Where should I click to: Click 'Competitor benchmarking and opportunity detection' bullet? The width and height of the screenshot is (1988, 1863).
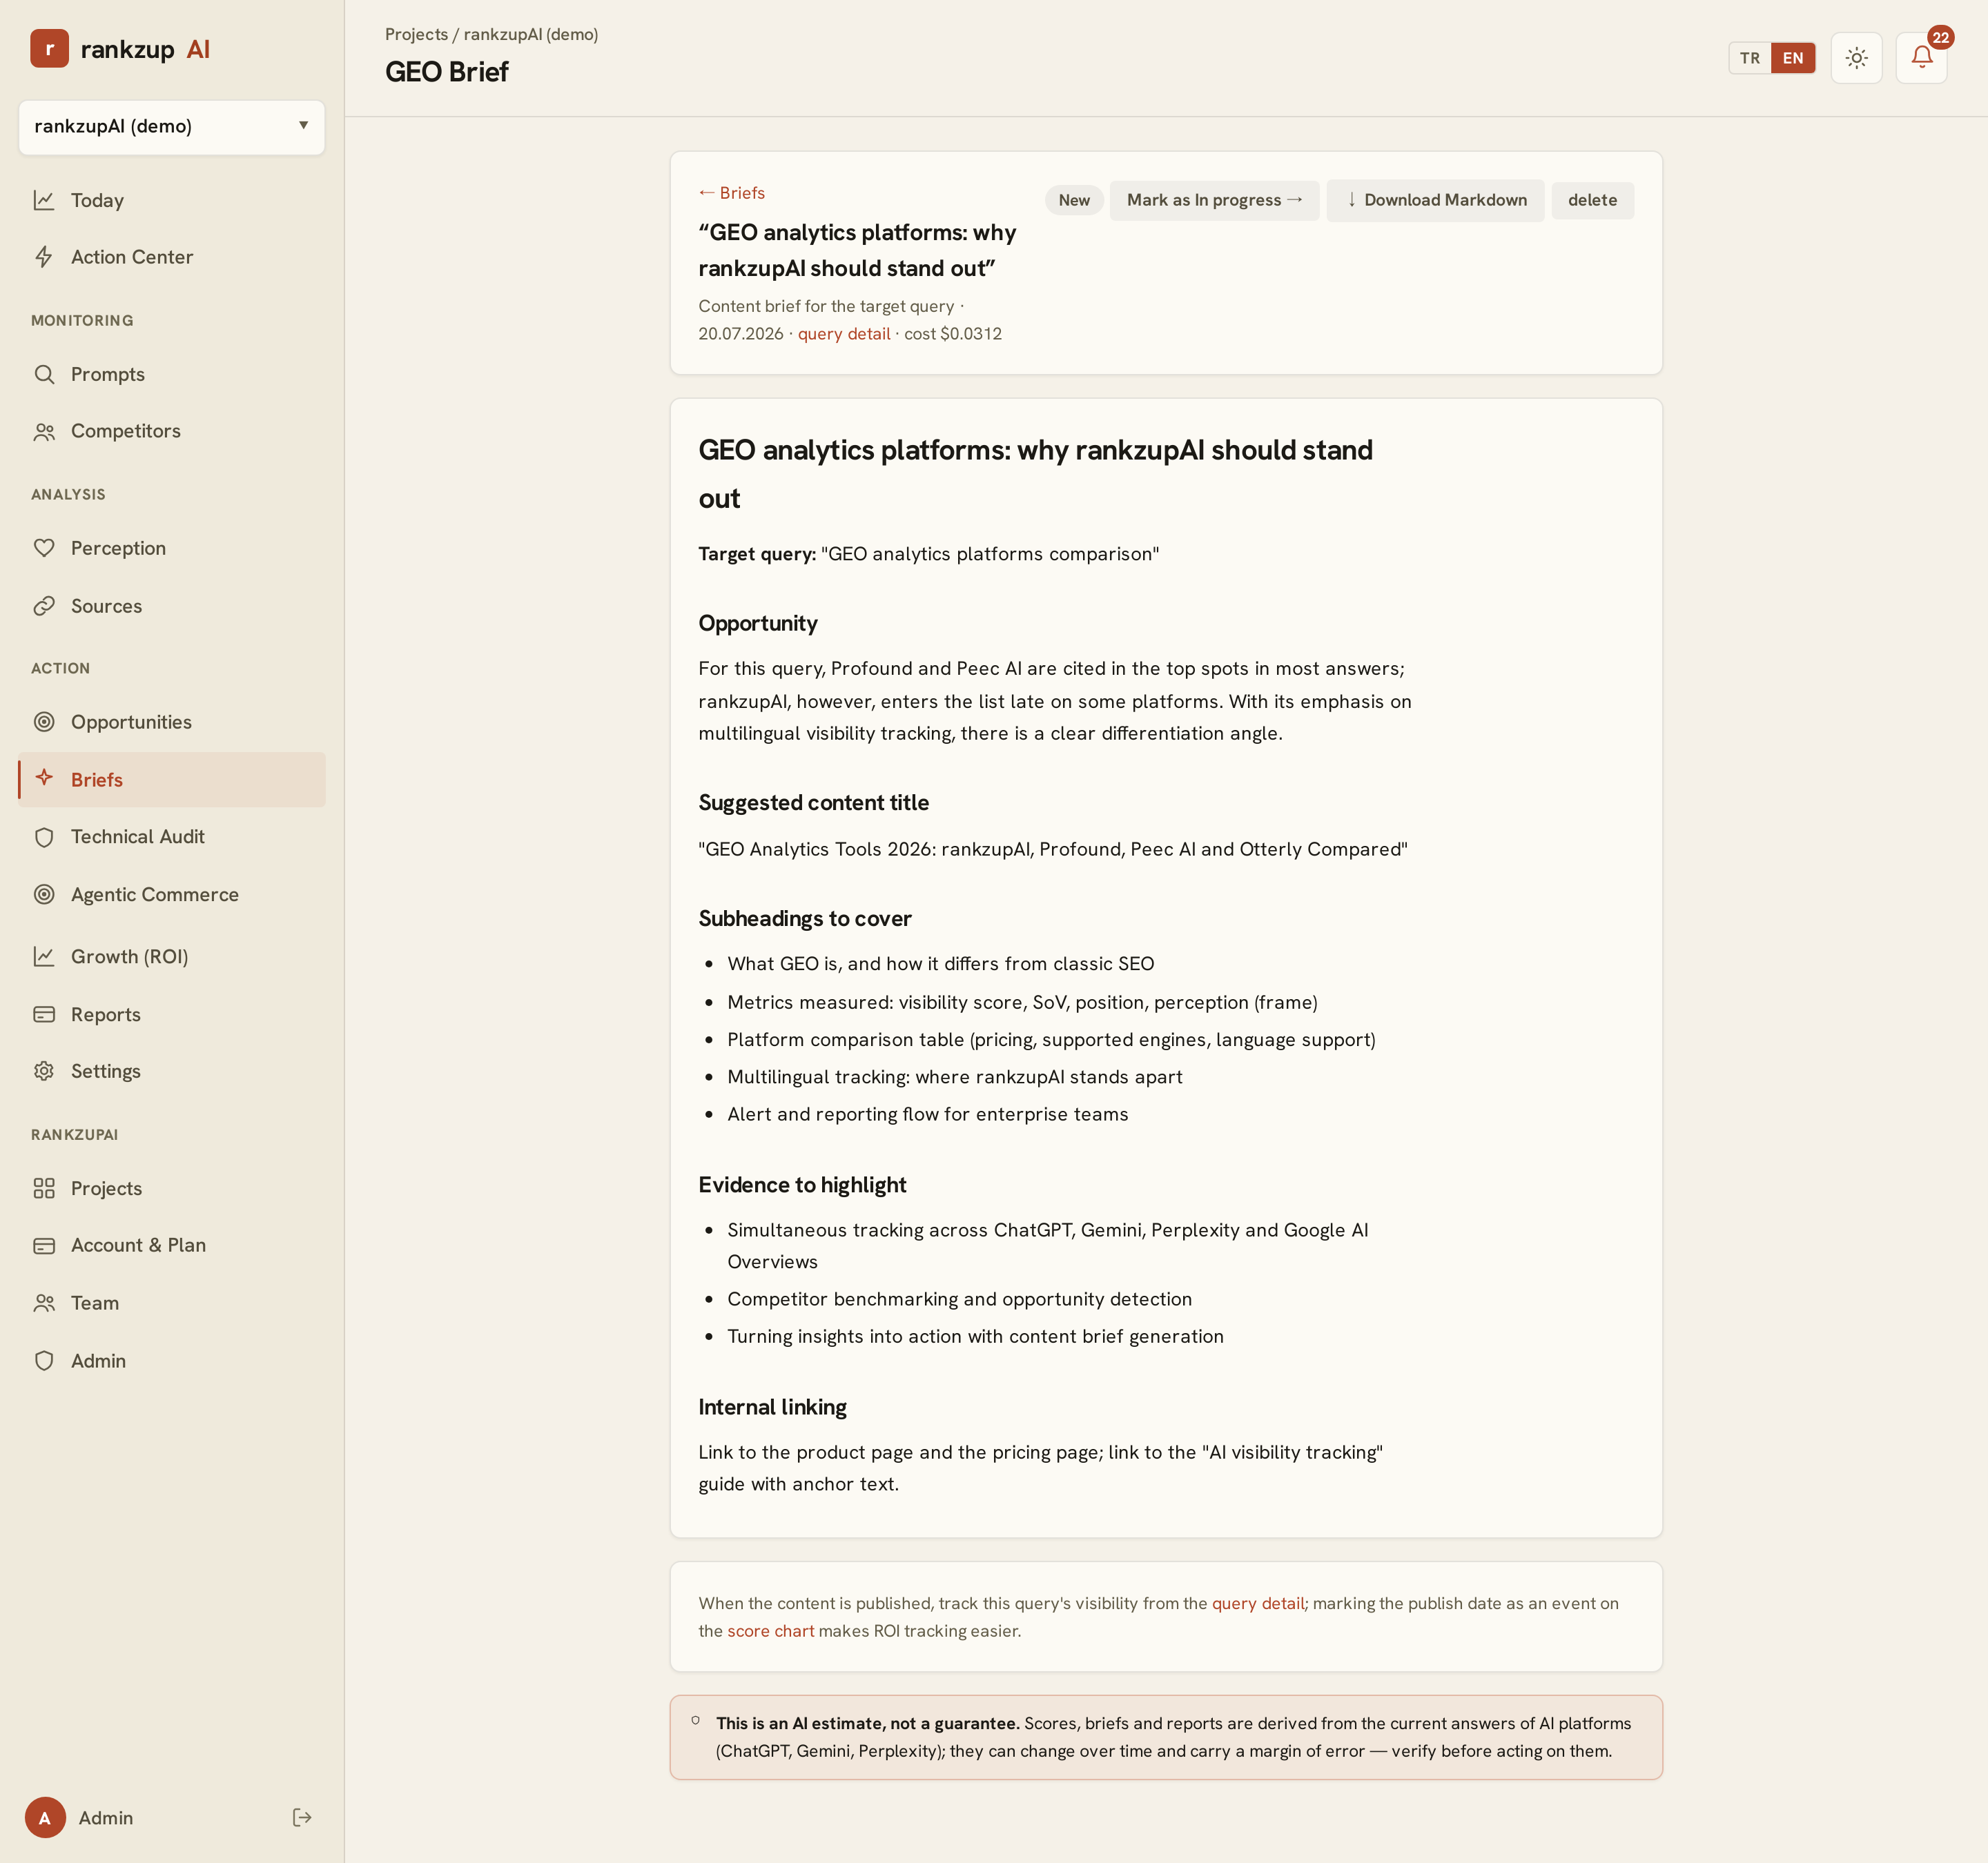(x=959, y=1299)
